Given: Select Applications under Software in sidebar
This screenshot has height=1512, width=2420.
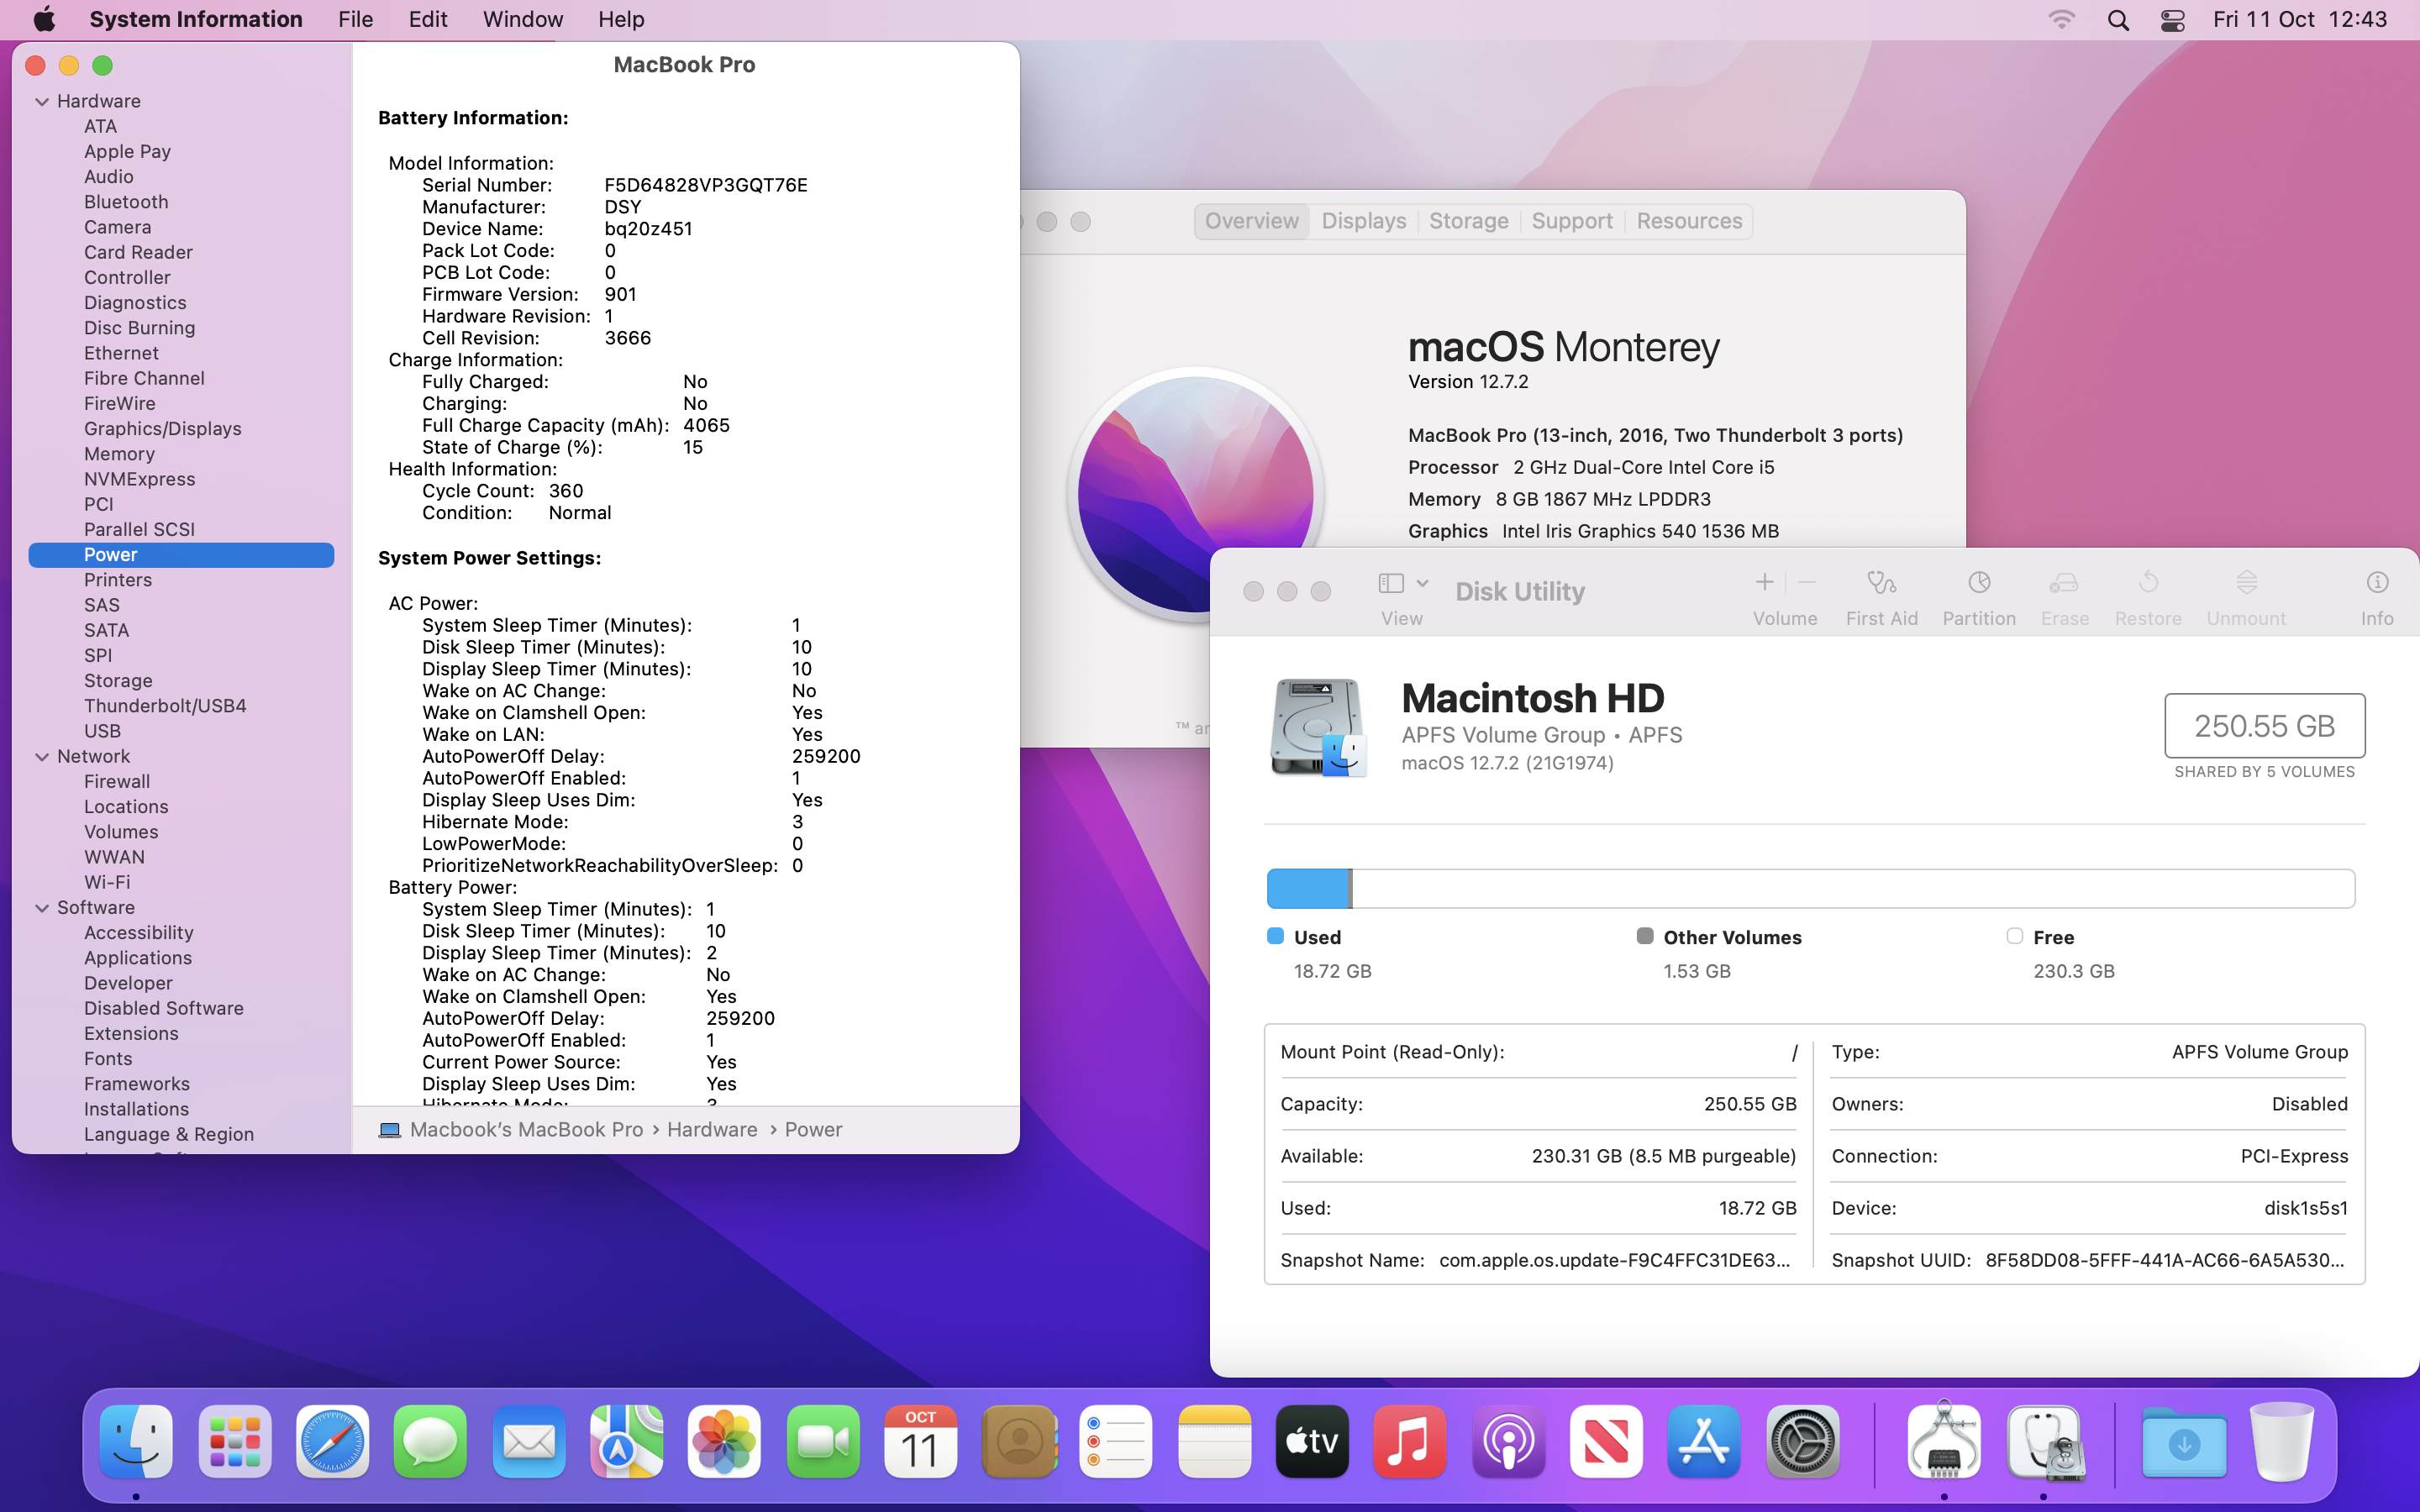Looking at the screenshot, I should click(x=138, y=958).
